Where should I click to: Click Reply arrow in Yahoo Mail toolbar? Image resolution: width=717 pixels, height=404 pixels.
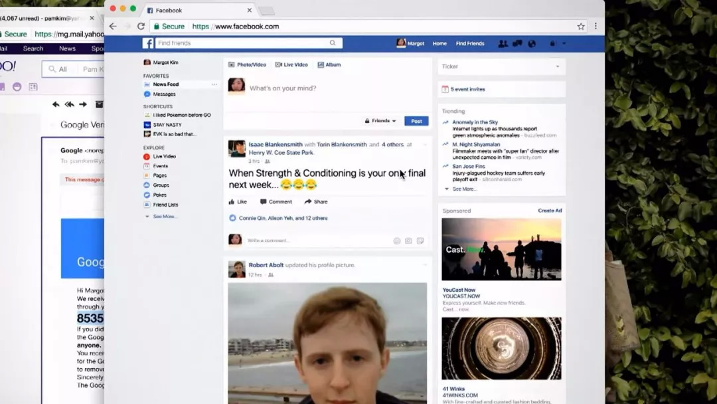[x=56, y=104]
